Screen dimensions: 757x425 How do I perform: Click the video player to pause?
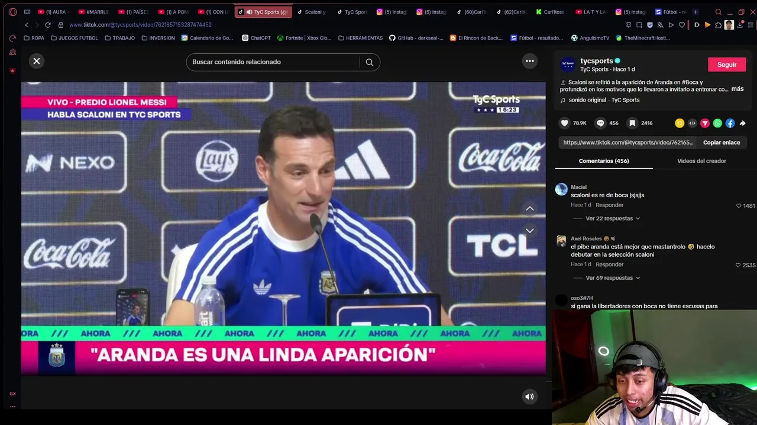(x=283, y=228)
